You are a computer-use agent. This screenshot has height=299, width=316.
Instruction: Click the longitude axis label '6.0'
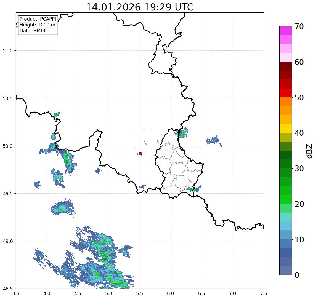coord(171,293)
